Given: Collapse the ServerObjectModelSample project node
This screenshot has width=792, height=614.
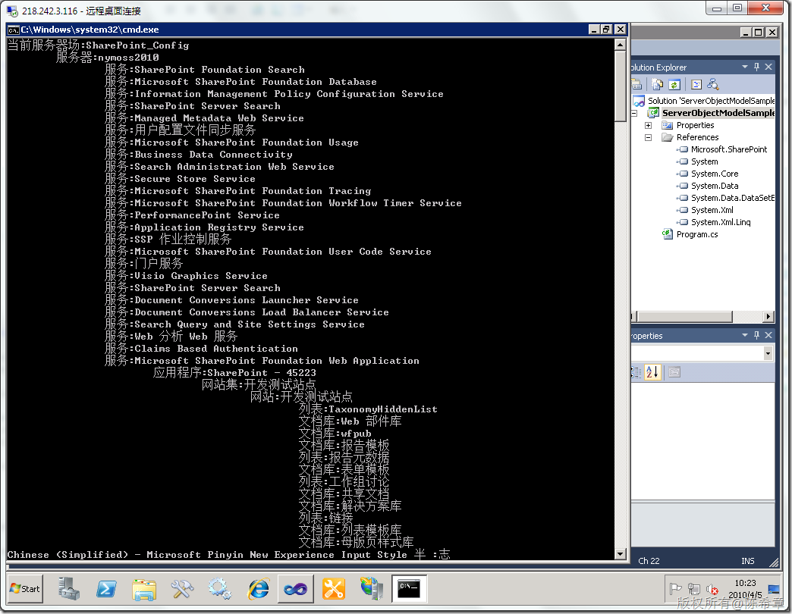Looking at the screenshot, I should [634, 113].
